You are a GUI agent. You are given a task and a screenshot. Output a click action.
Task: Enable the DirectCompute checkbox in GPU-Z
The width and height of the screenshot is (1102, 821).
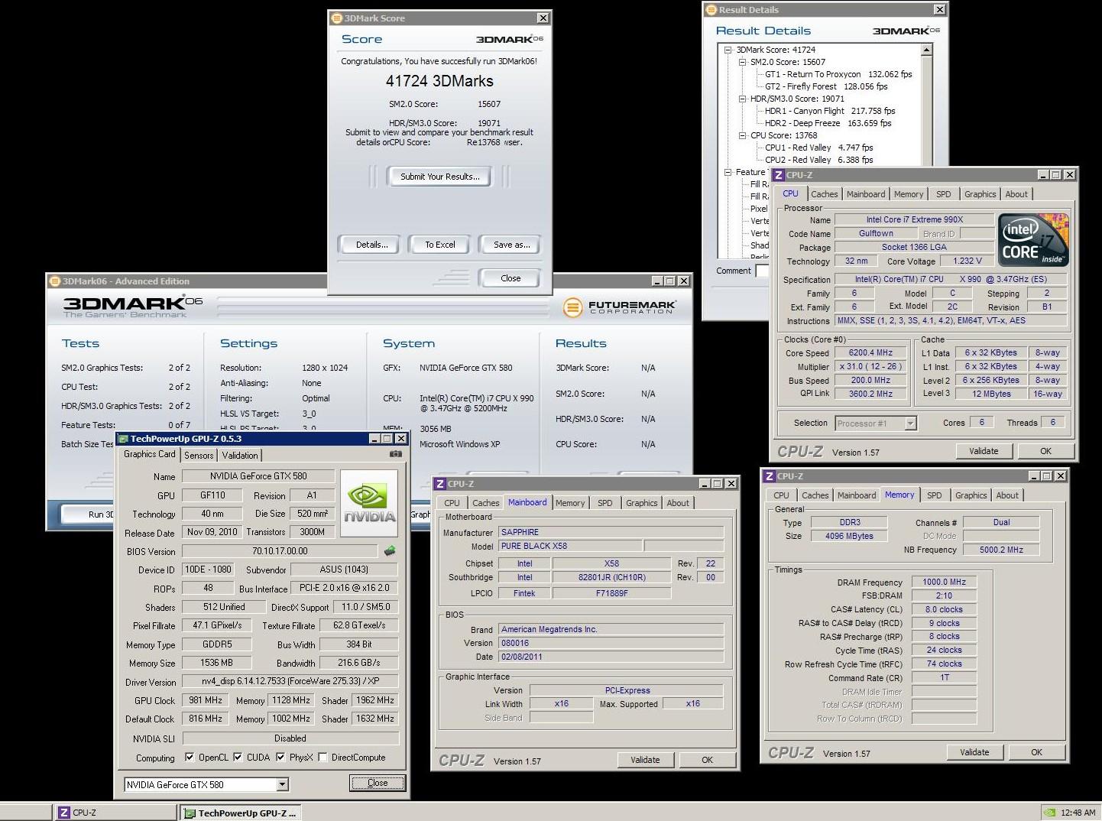coord(322,758)
